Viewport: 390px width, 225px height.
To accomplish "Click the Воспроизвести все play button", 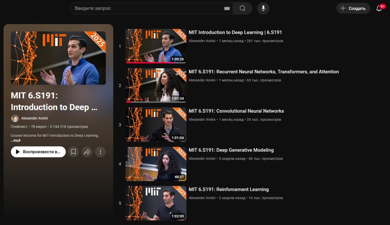I will [38, 152].
